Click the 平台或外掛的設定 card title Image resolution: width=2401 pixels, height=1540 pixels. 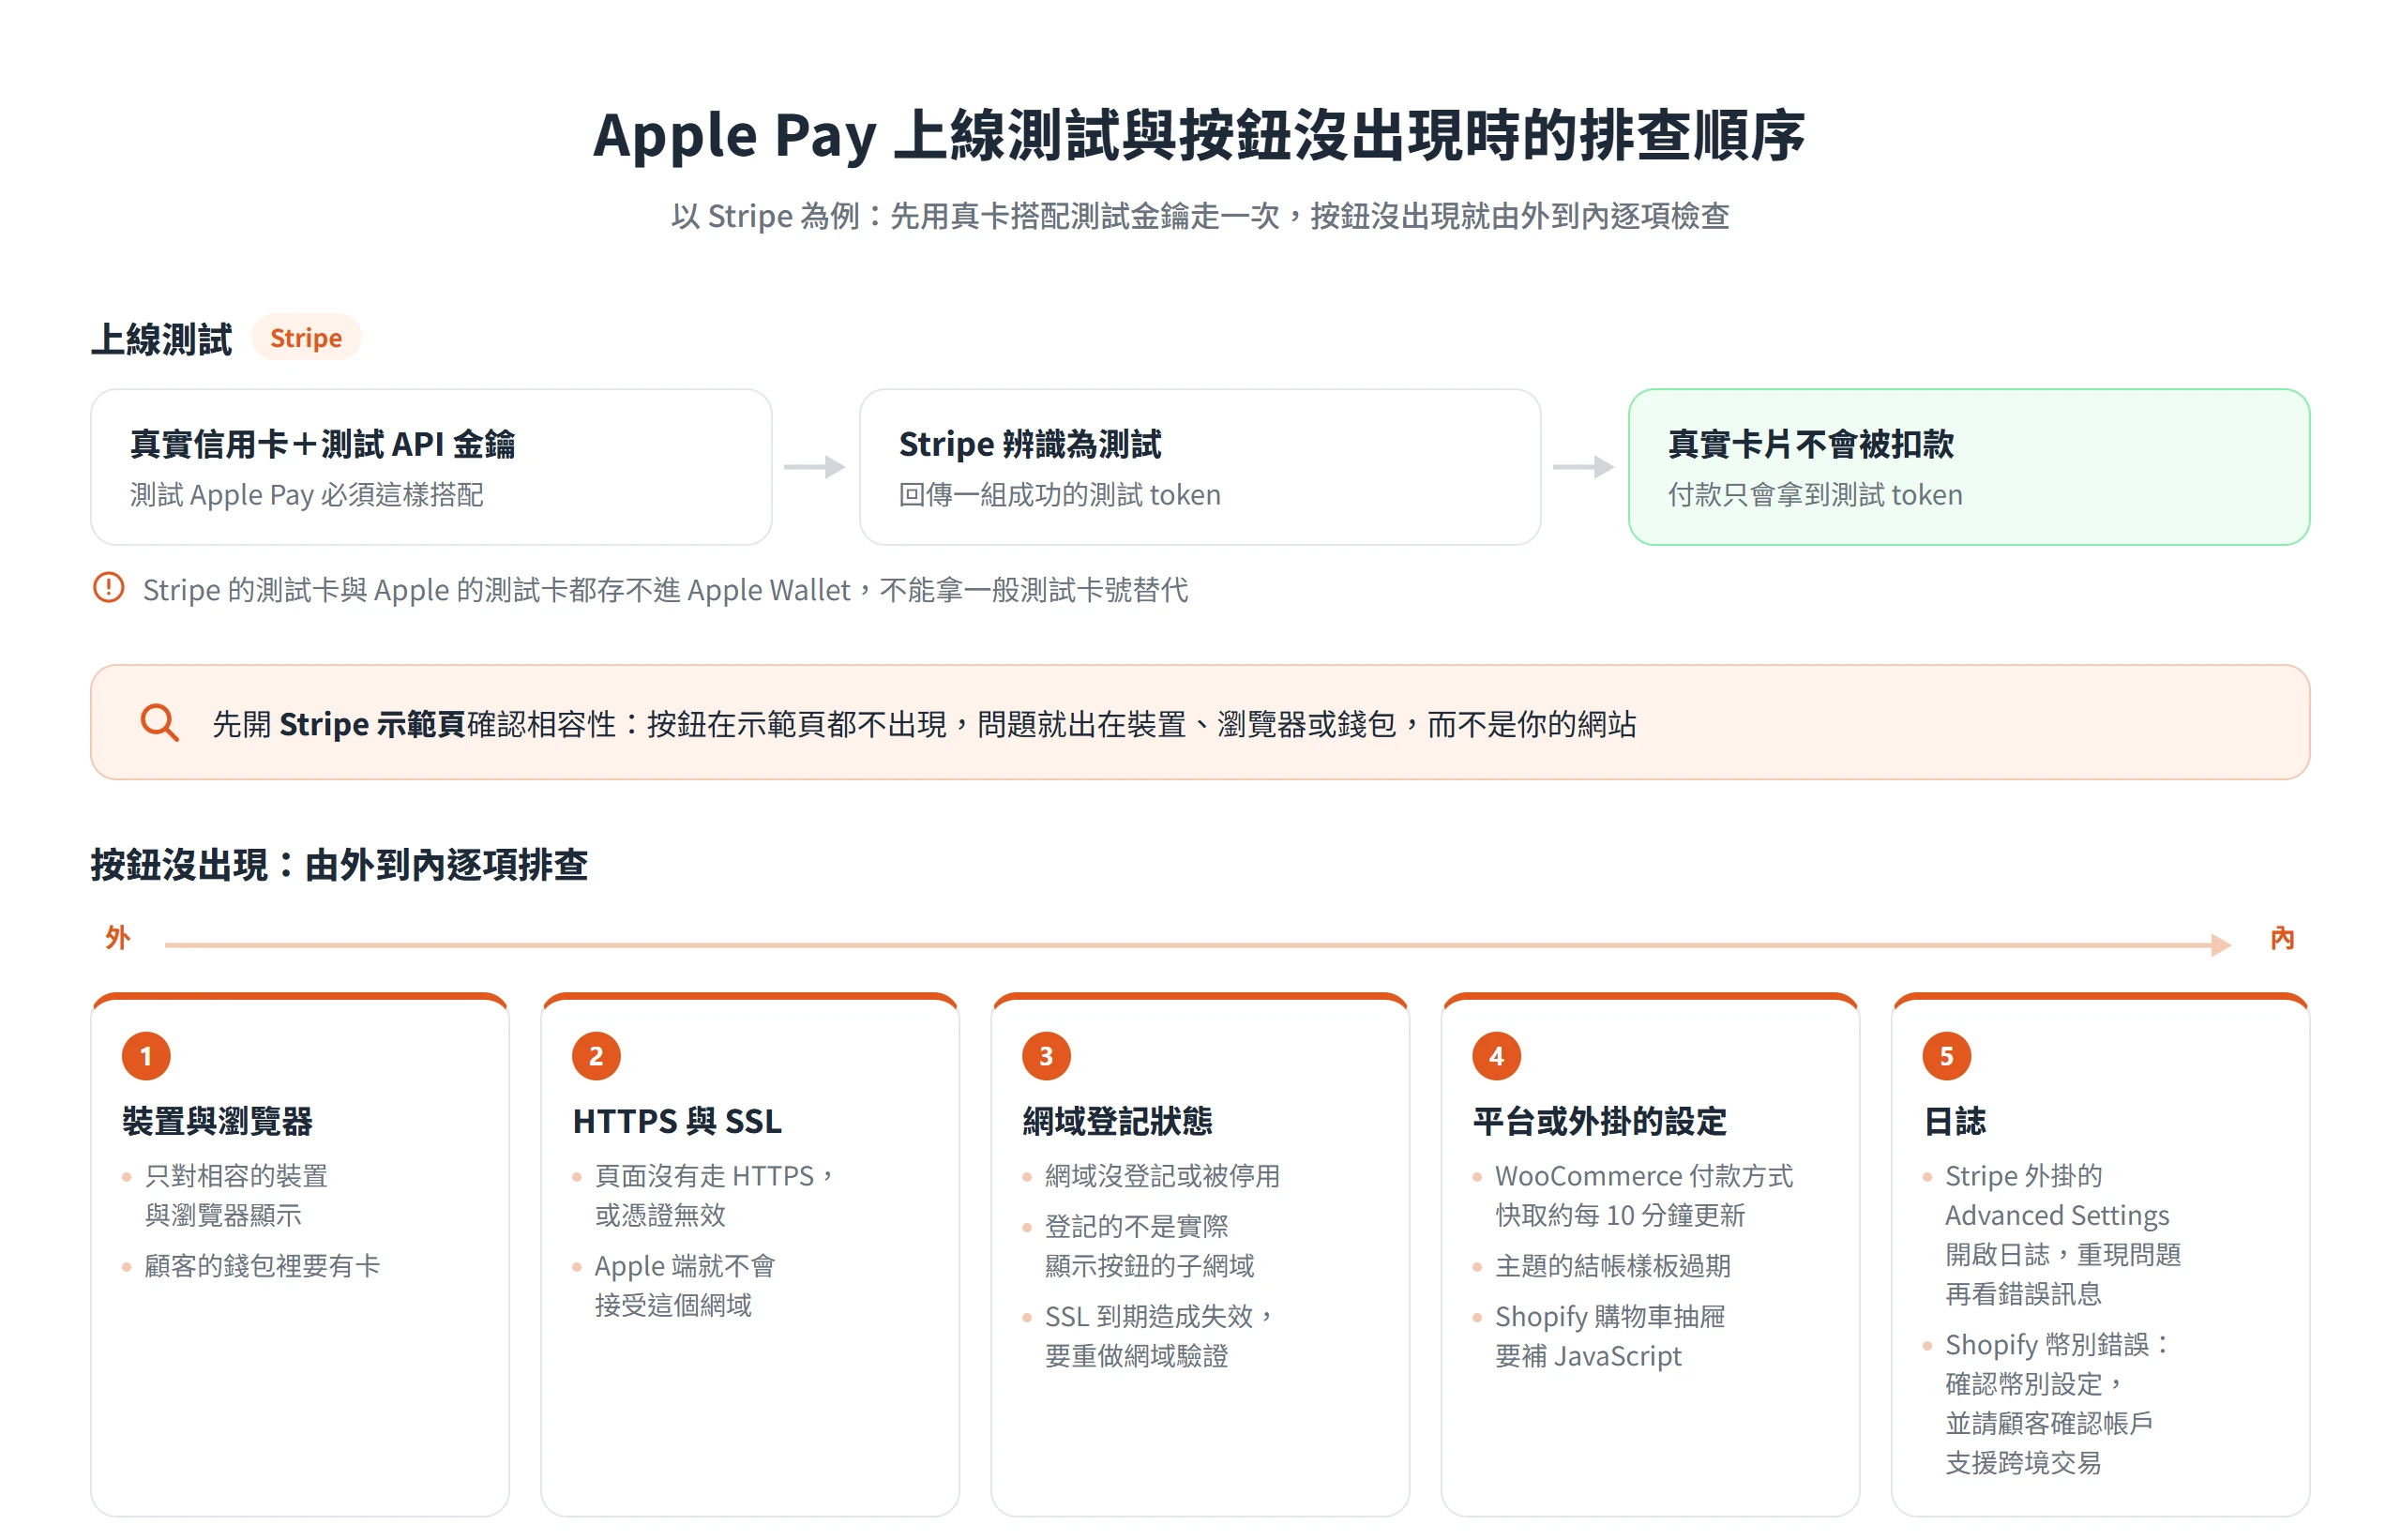point(1599,1121)
